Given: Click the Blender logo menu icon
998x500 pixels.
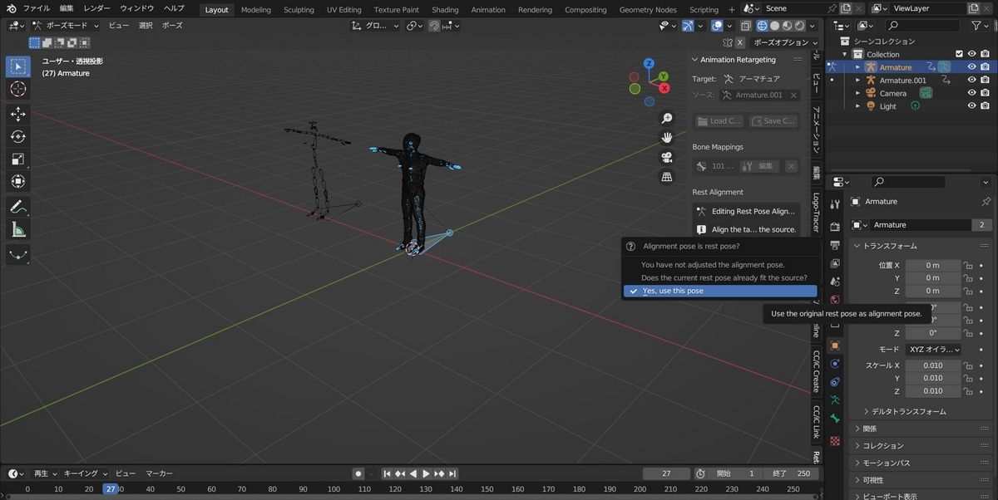Looking at the screenshot, I should pos(11,8).
